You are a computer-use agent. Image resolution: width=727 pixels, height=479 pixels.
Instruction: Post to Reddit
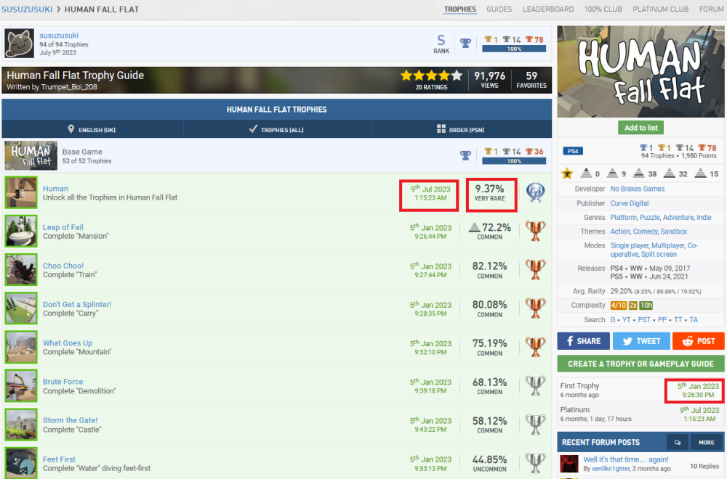pyautogui.click(x=697, y=341)
